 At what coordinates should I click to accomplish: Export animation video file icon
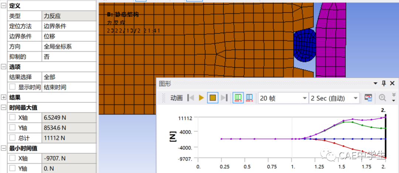click(x=368, y=98)
